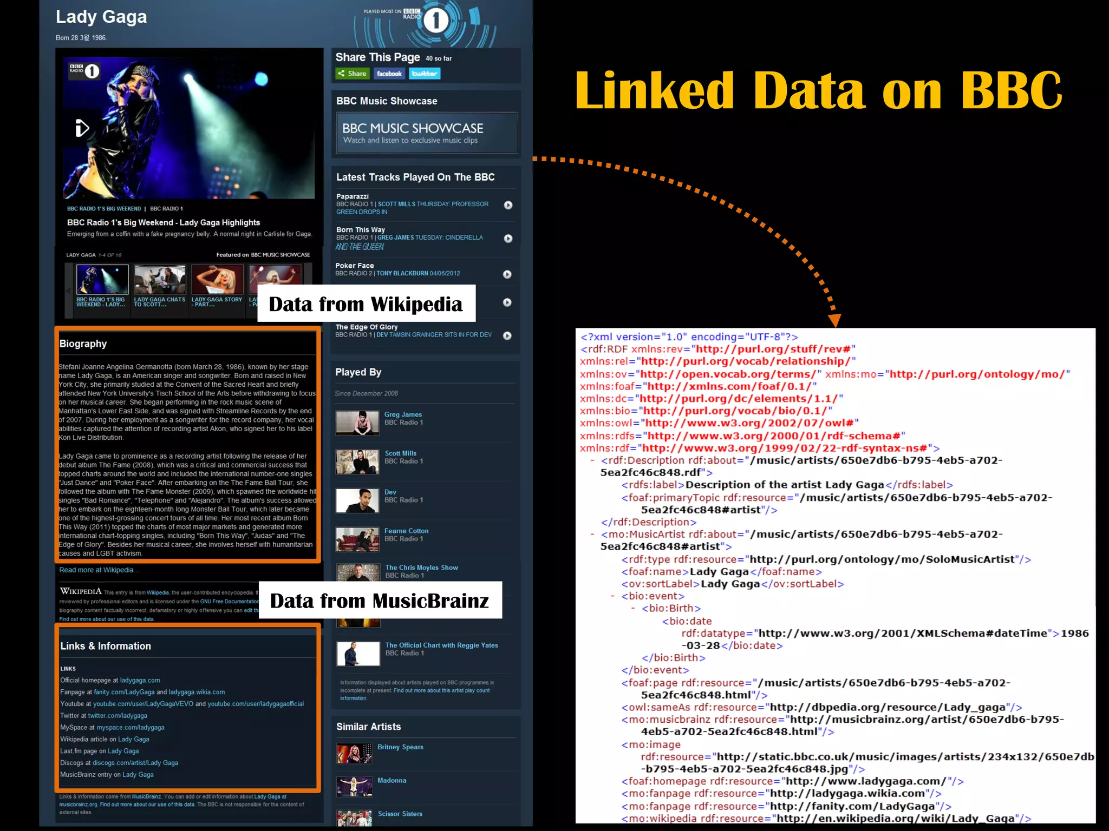Open Scott Mills presenter link
Screen dimensions: 1109x831
click(401, 453)
